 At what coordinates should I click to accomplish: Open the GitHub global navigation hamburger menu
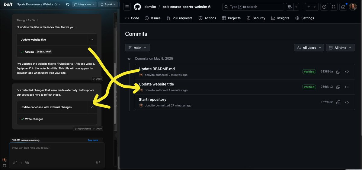[127, 7]
